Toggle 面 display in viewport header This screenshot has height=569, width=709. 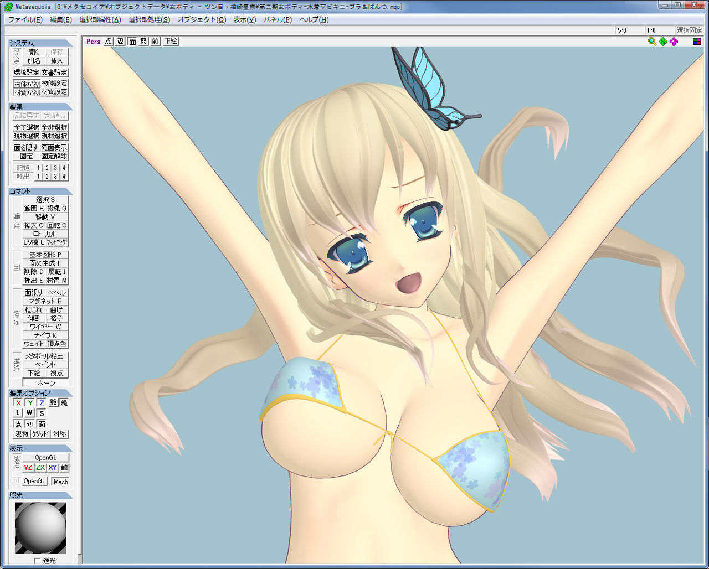pos(132,42)
